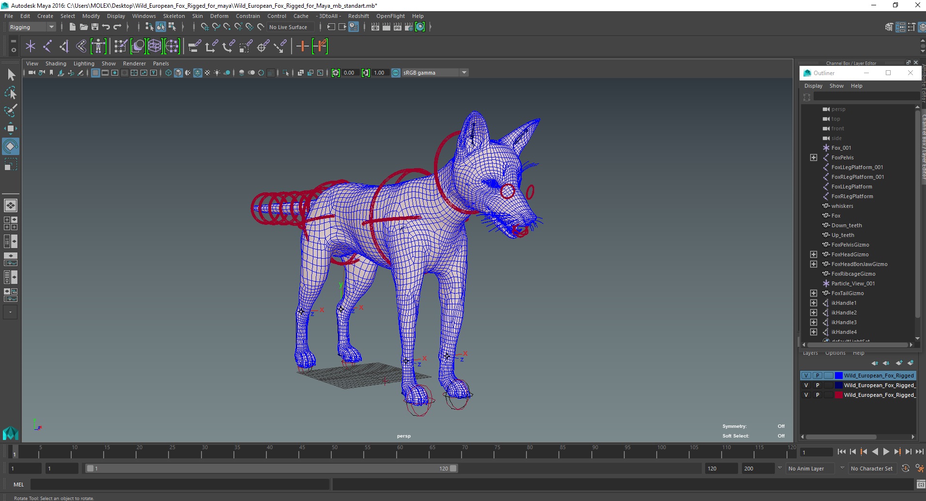The image size is (926, 501).
Task: Expand the FoxPelvis node in Outliner
Action: 814,157
